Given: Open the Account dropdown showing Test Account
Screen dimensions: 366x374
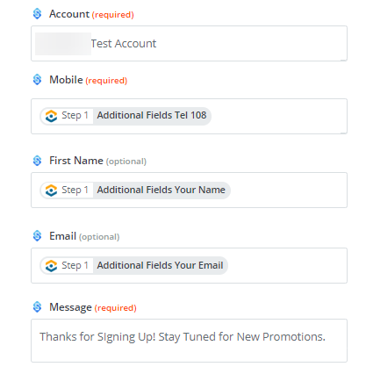Looking at the screenshot, I should tap(189, 43).
